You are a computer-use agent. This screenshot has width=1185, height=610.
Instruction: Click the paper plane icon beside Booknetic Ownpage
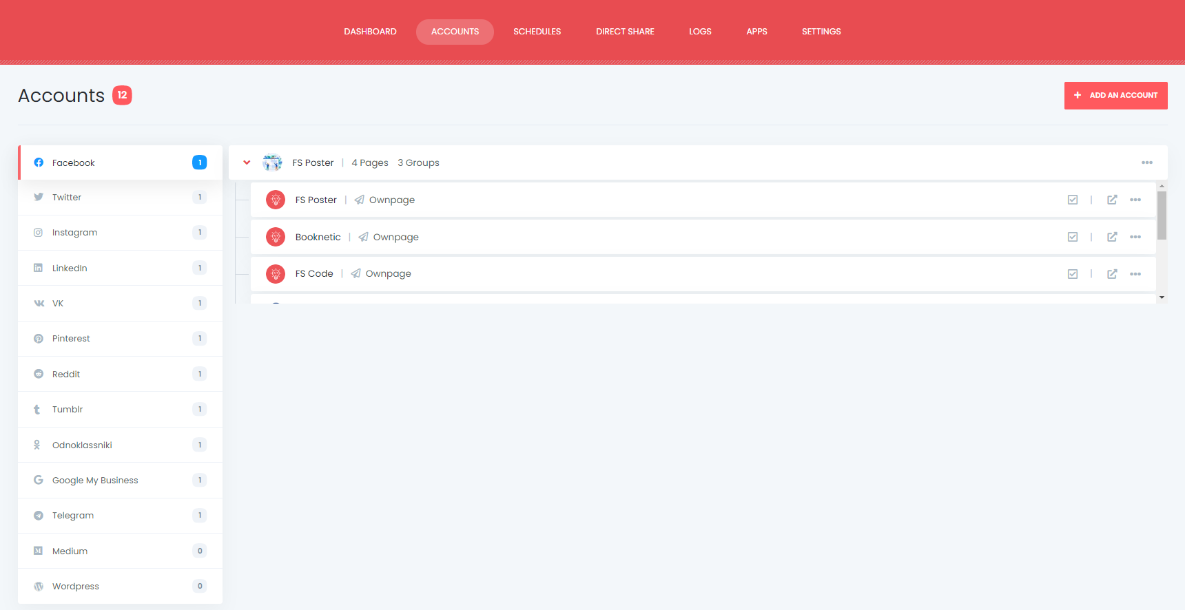pyautogui.click(x=363, y=237)
